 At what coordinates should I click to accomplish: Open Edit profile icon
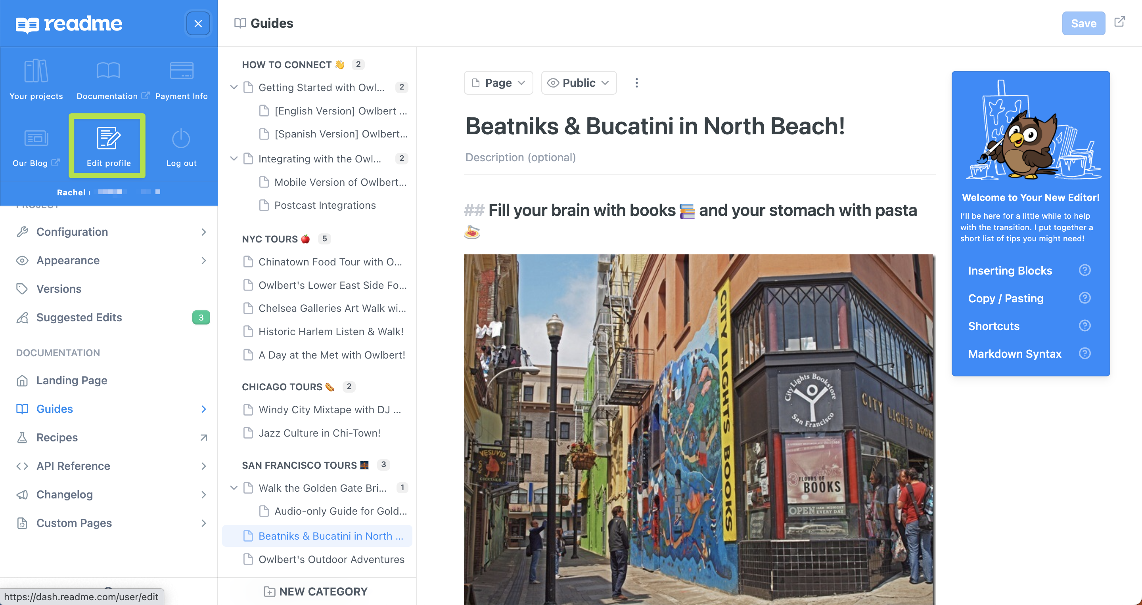pyautogui.click(x=108, y=138)
